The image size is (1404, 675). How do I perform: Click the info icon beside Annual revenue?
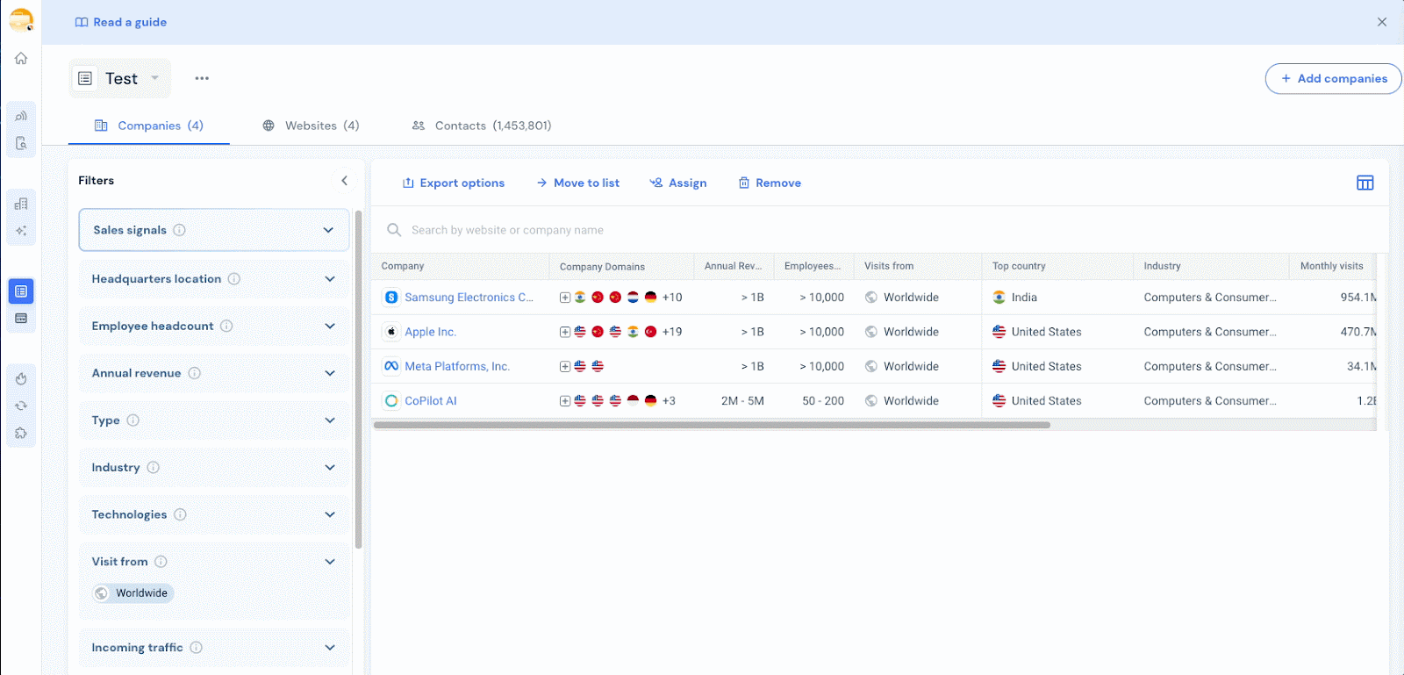195,373
